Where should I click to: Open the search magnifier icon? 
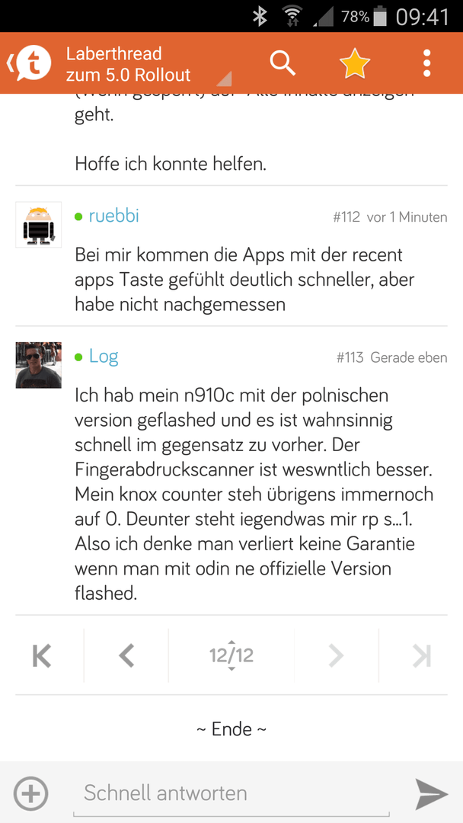coord(283,63)
